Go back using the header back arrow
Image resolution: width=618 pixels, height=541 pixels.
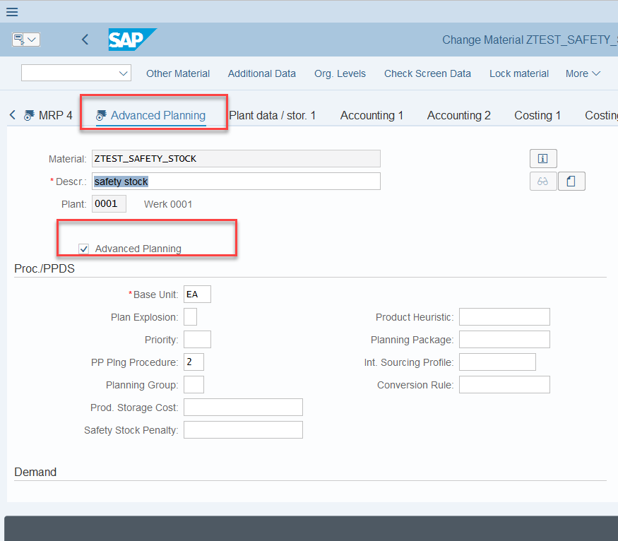pyautogui.click(x=85, y=40)
